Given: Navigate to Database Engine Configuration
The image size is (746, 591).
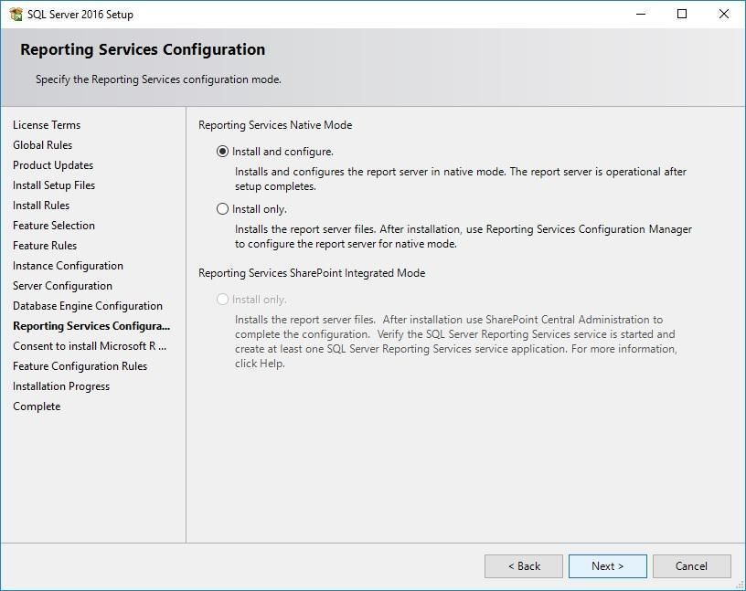Looking at the screenshot, I should pos(88,306).
